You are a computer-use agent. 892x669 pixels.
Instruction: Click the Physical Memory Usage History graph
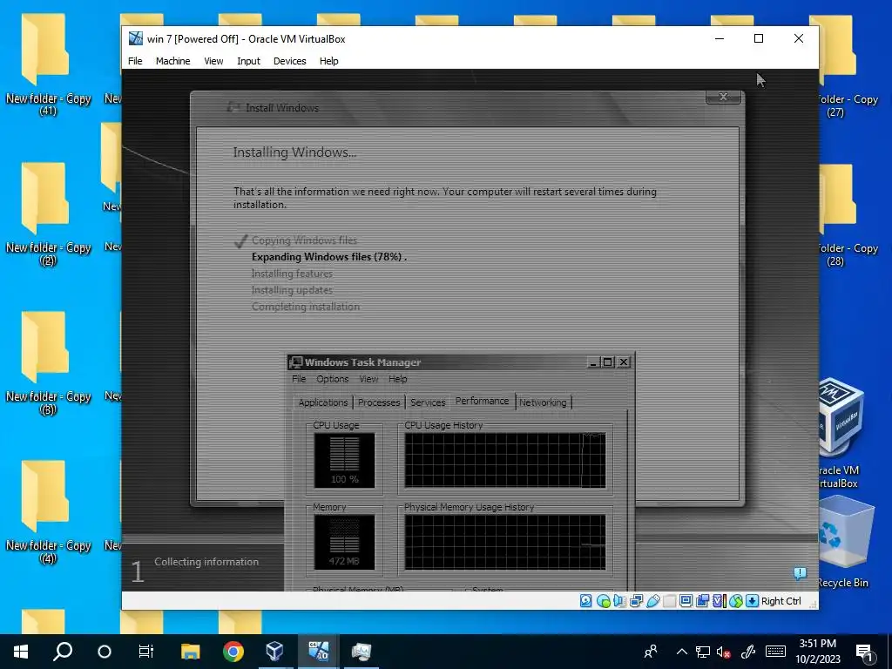click(x=505, y=542)
